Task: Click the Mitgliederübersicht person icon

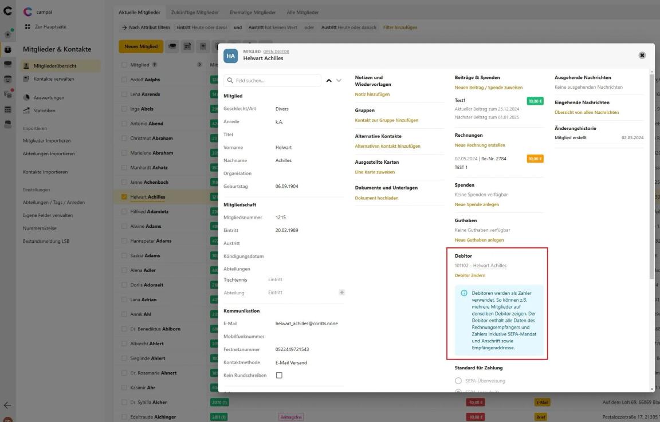Action: click(x=26, y=66)
